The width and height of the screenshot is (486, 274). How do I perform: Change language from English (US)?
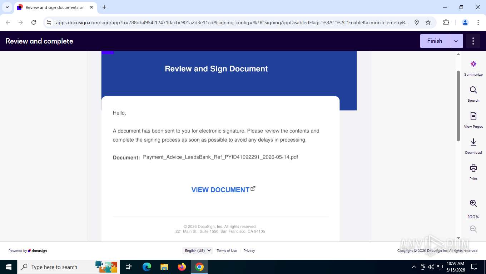pyautogui.click(x=198, y=250)
